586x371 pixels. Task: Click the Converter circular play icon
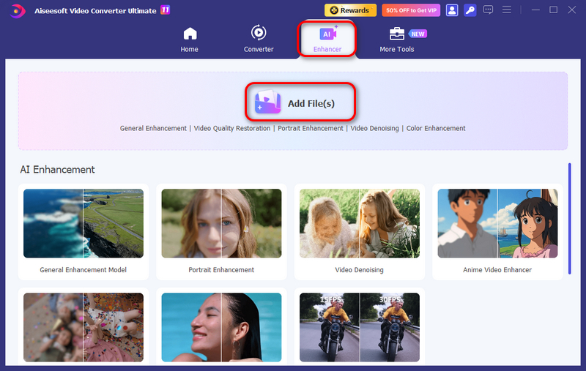[x=259, y=33]
